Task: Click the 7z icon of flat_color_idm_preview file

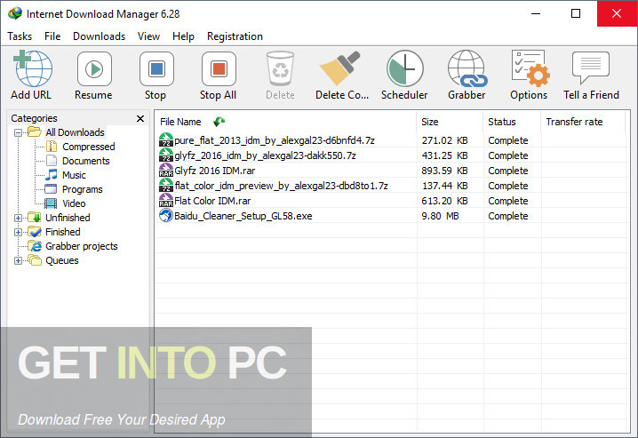Action: pyautogui.click(x=166, y=185)
